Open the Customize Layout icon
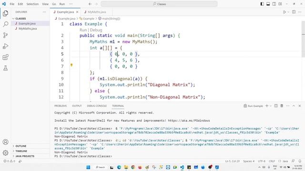This screenshot has height=171, width=305. click(x=280, y=4)
